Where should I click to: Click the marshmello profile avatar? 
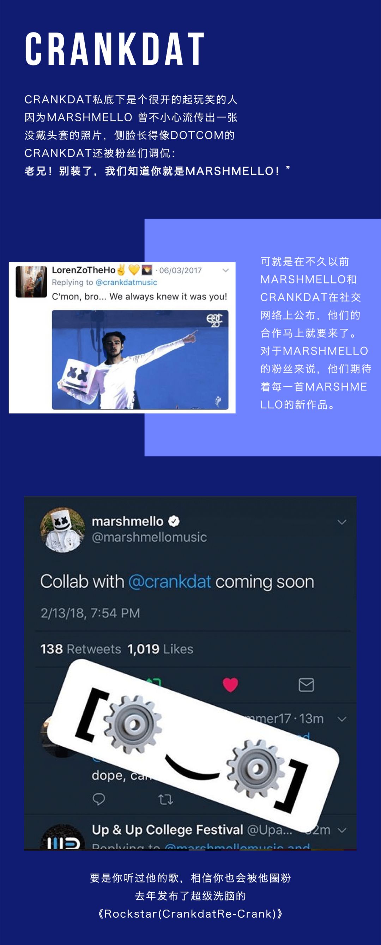(x=62, y=530)
